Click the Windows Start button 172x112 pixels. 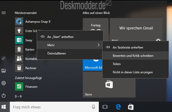tap(4, 107)
